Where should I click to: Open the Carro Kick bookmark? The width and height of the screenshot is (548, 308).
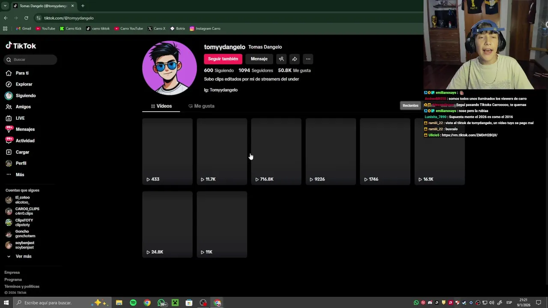71,29
